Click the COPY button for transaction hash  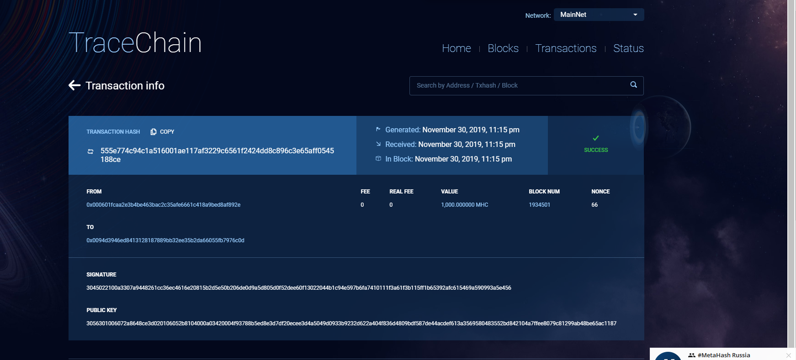click(162, 132)
